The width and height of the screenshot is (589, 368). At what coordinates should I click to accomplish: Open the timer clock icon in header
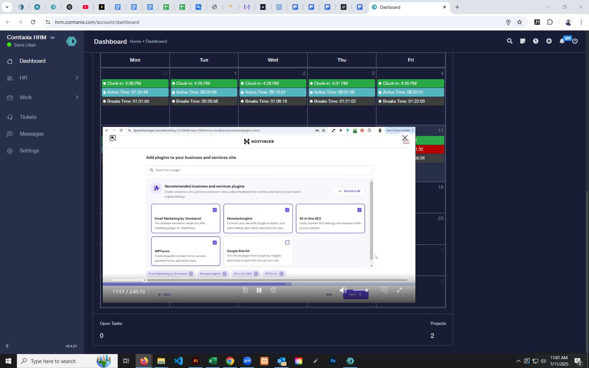coord(536,41)
